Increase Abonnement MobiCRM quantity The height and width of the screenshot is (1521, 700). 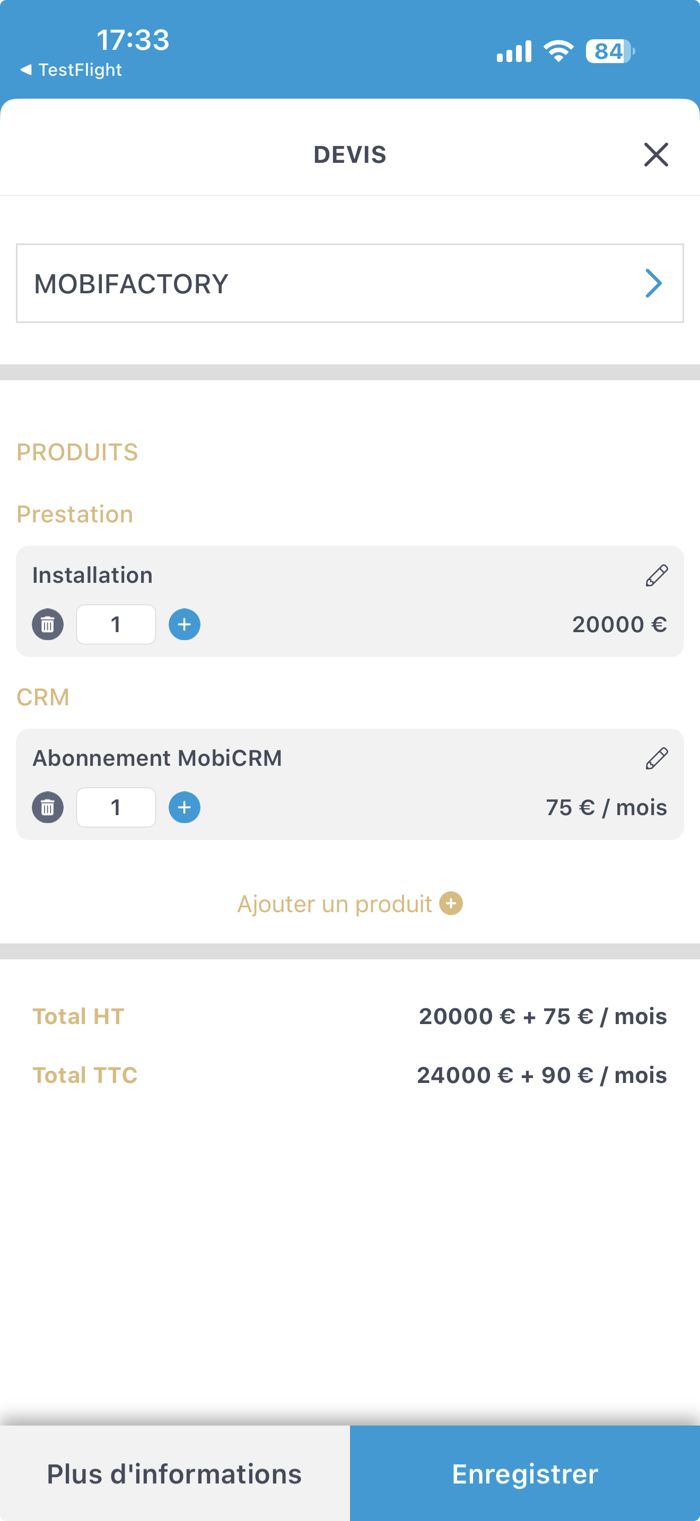pos(184,807)
